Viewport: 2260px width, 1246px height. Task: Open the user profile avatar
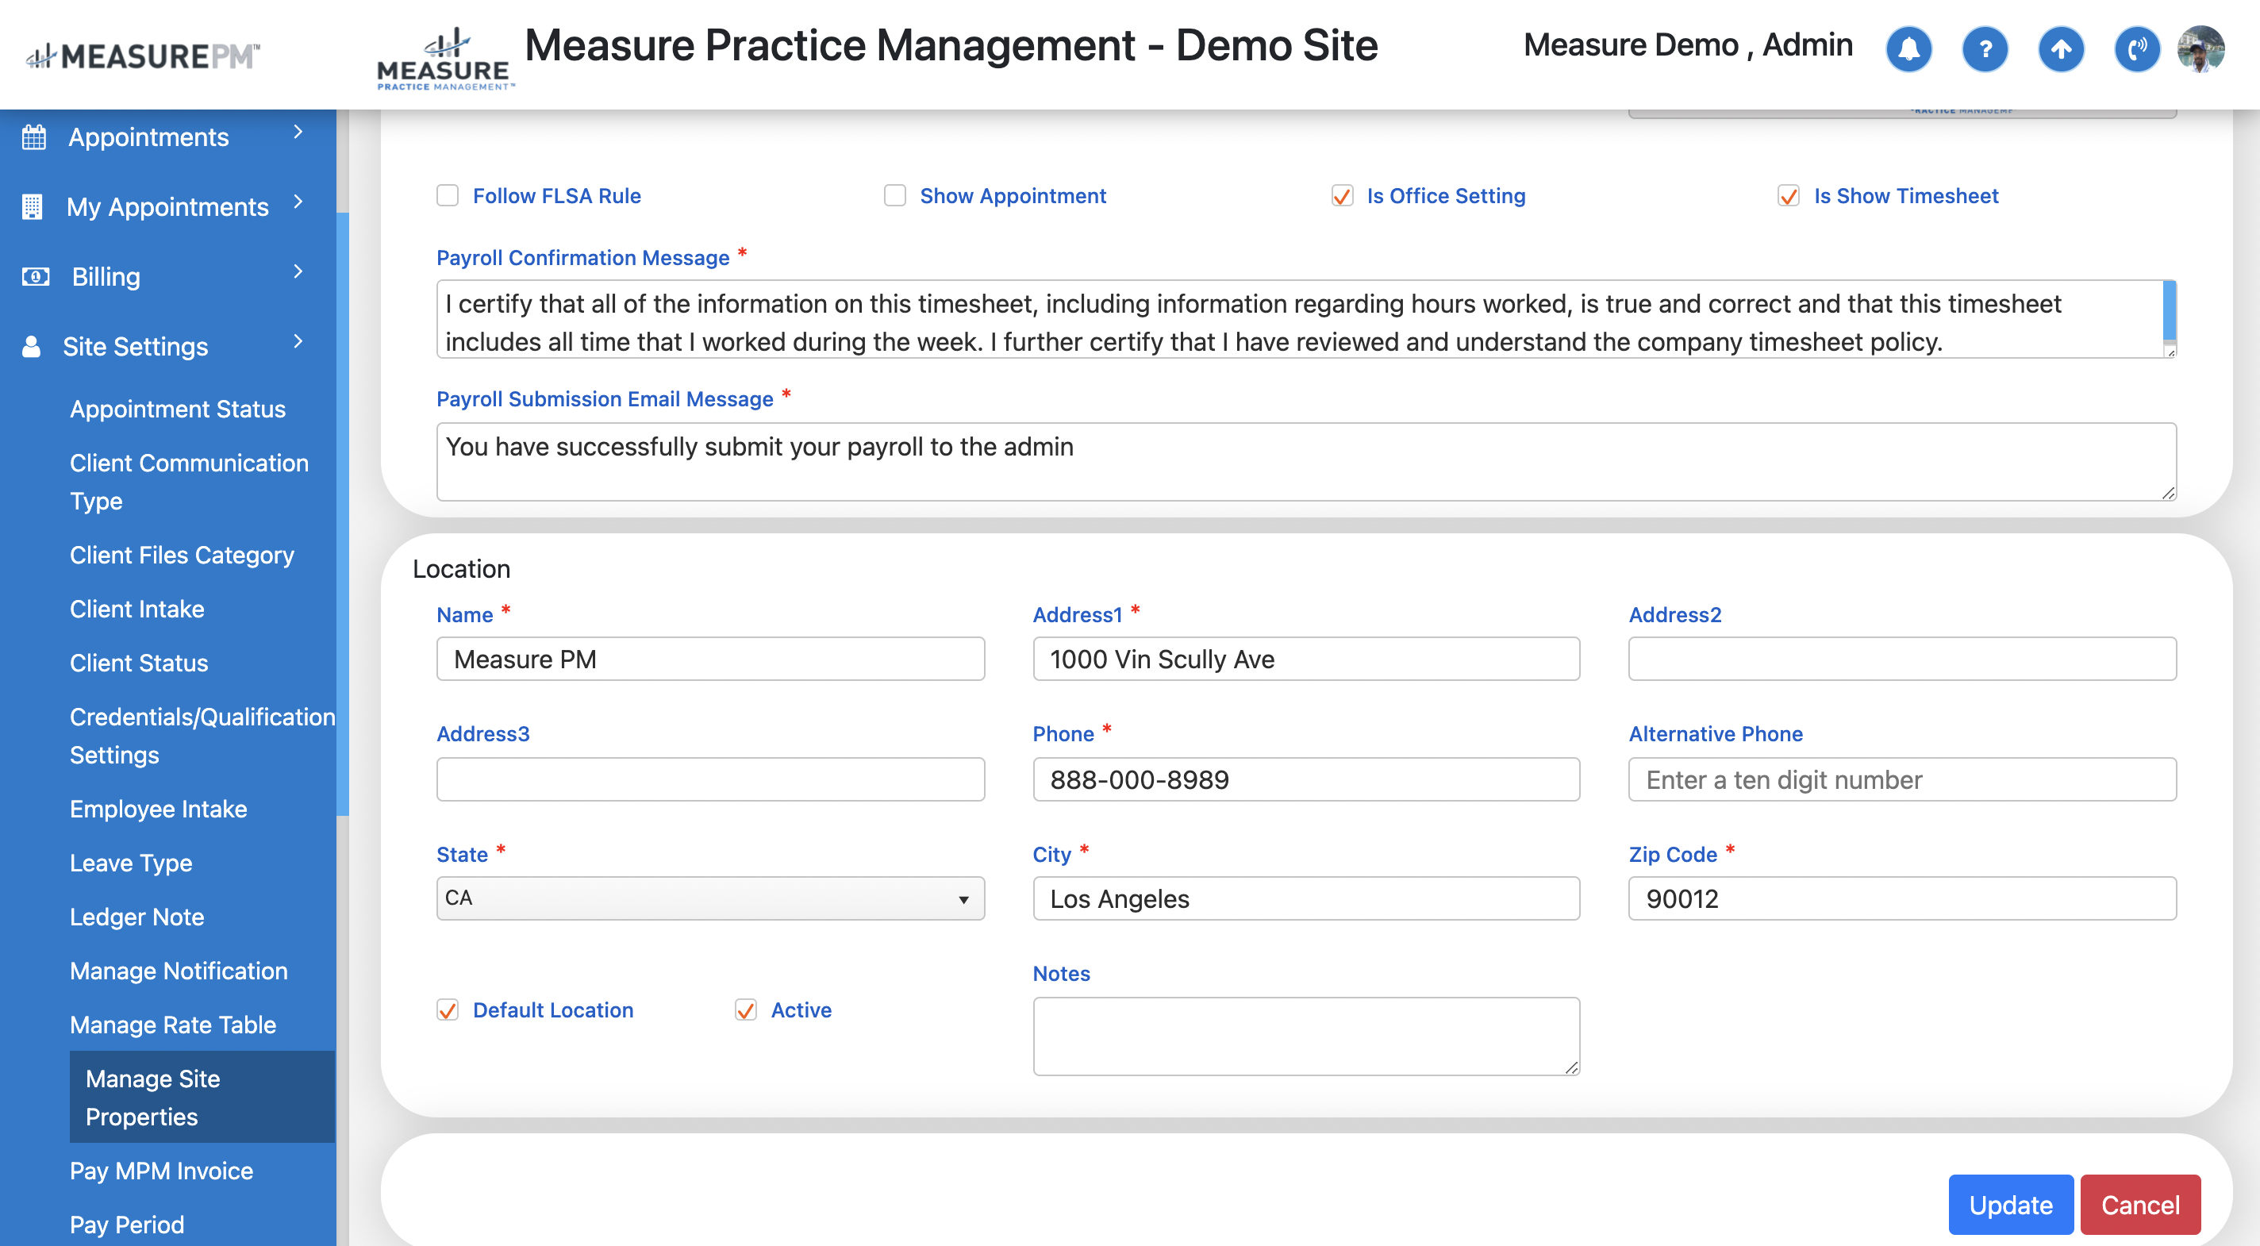tap(2200, 48)
